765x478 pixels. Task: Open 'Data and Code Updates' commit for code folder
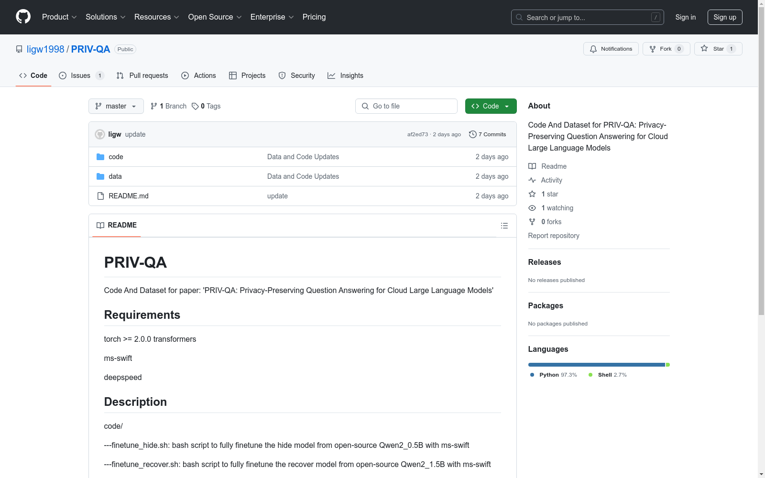point(303,157)
